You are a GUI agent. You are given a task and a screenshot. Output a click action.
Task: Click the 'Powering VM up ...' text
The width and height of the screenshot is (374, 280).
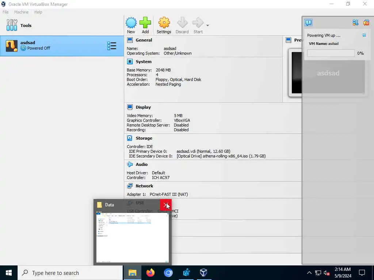tap(324, 35)
